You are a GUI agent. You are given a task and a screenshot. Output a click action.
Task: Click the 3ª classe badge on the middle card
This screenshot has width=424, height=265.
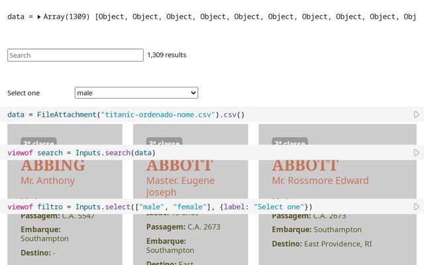(164, 142)
